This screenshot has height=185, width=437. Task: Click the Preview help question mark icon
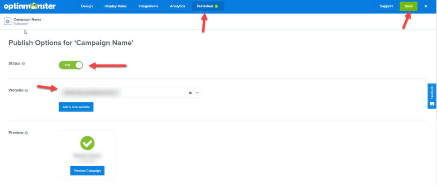26,133
